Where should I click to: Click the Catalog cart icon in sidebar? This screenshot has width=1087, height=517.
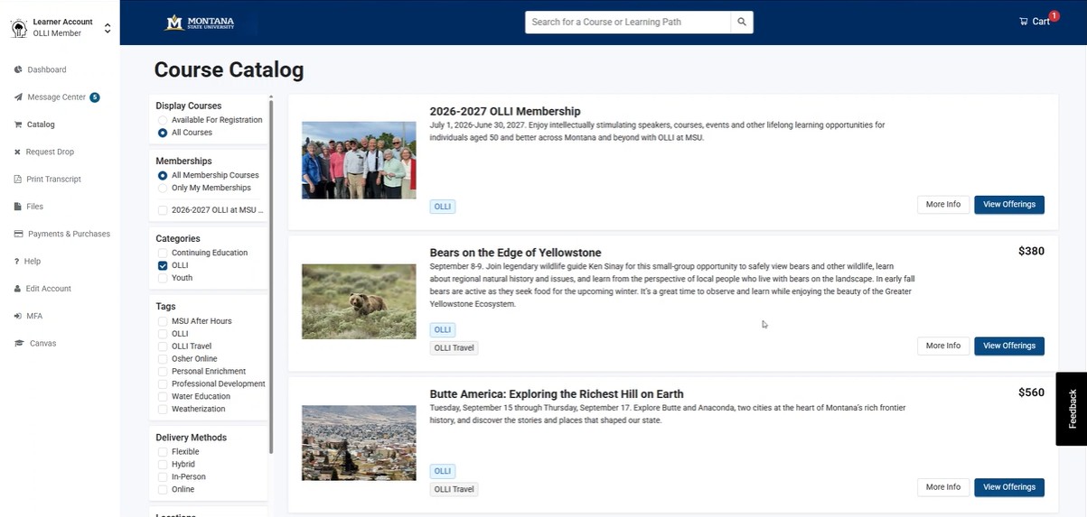(x=18, y=125)
